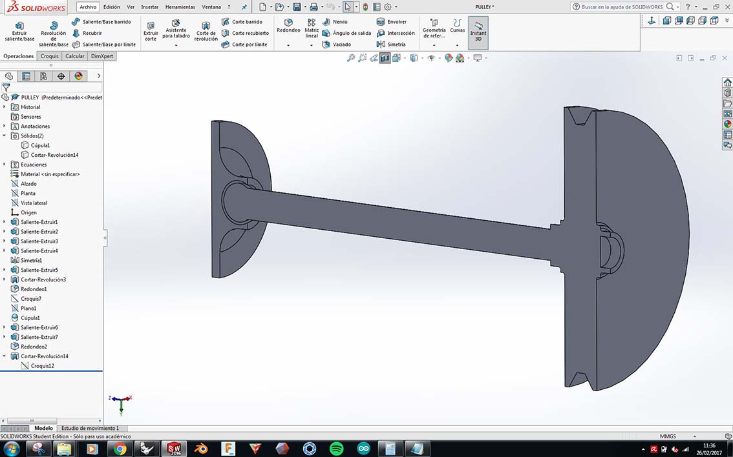Click the Rebuild traffic light icon
Screen dimensions: 733x457
click(x=365, y=7)
